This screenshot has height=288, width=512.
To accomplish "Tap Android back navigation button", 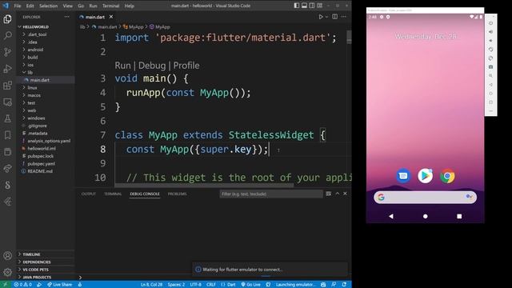I will point(391,216).
